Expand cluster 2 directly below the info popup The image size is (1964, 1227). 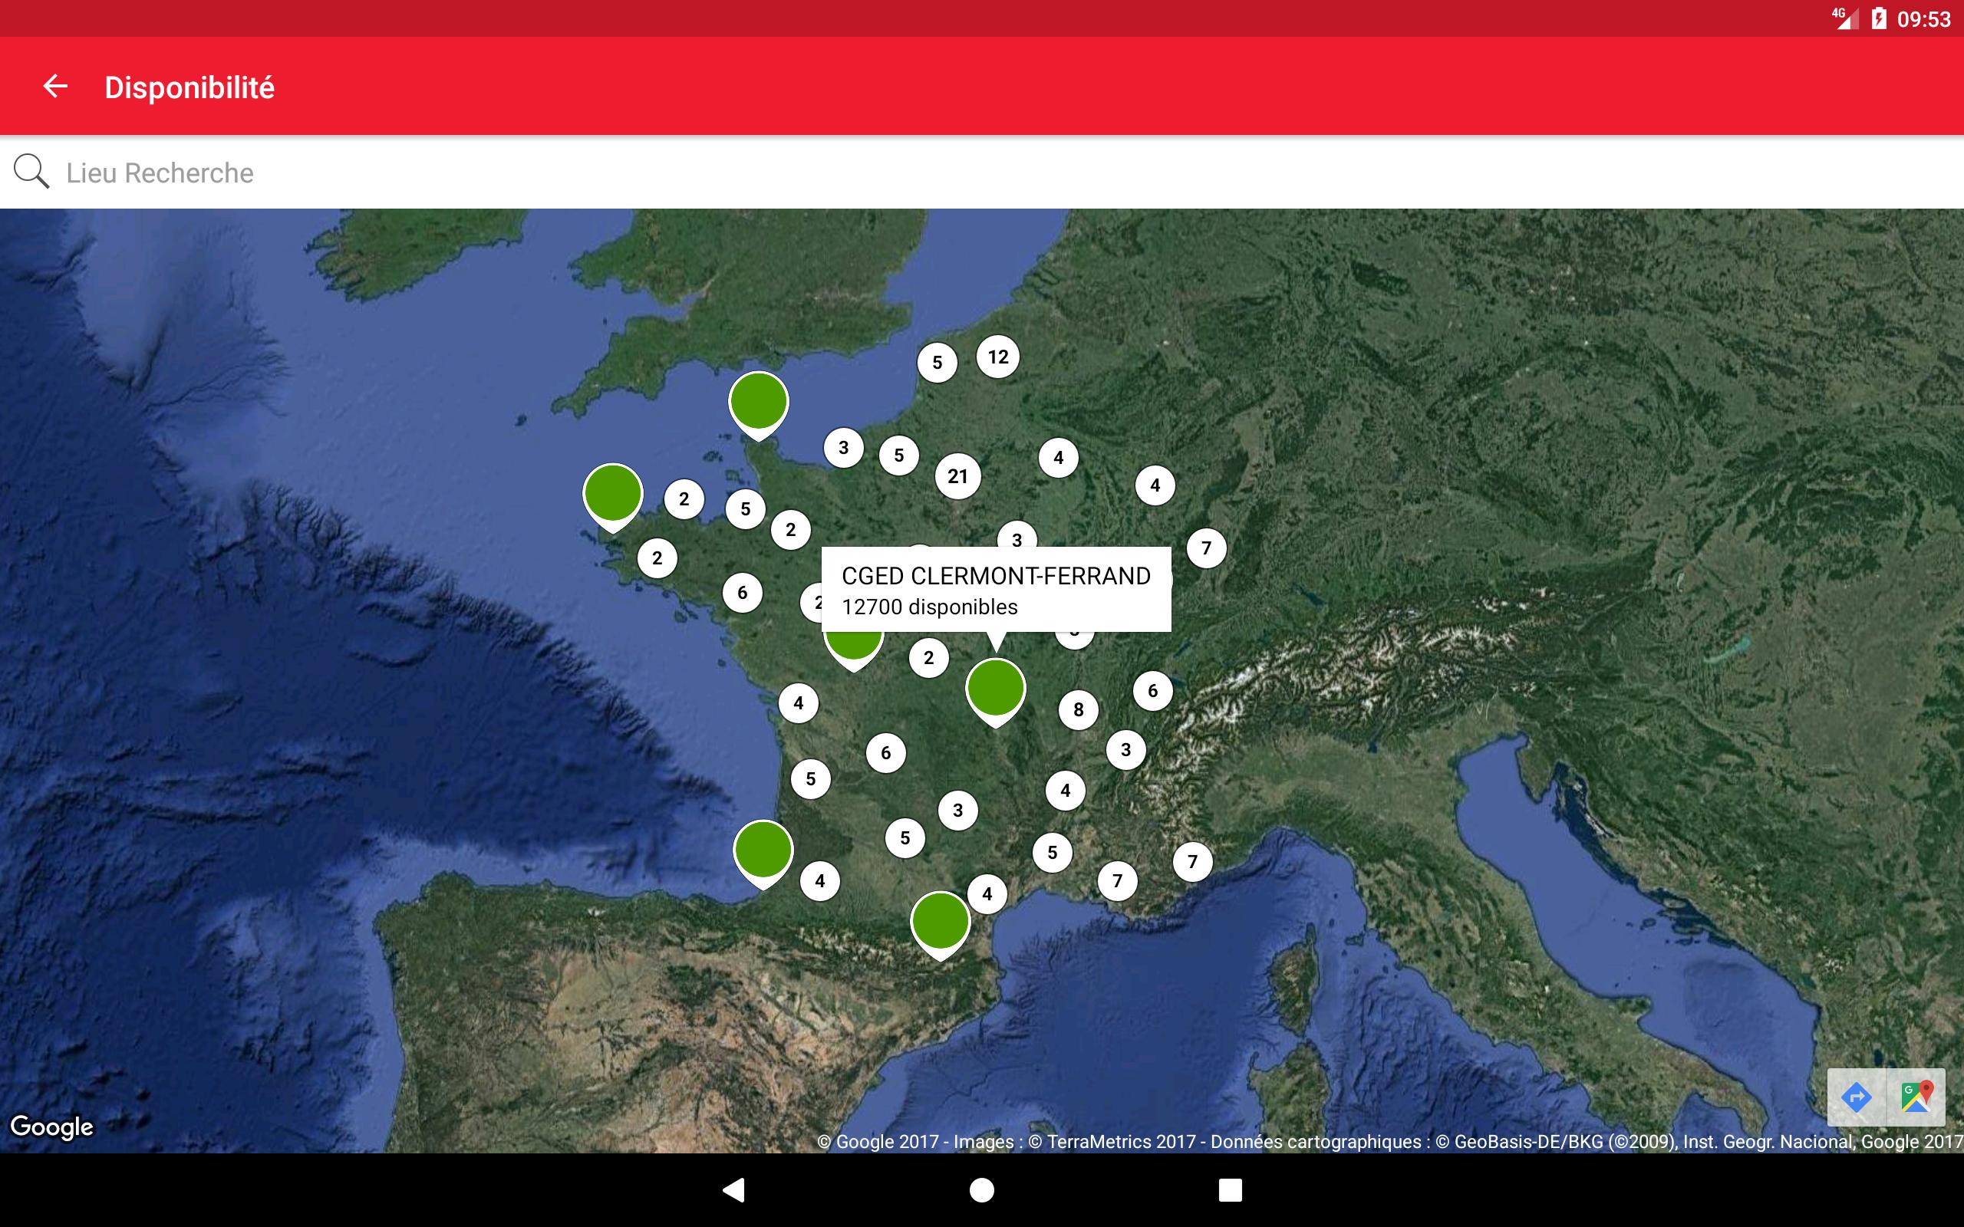(929, 657)
